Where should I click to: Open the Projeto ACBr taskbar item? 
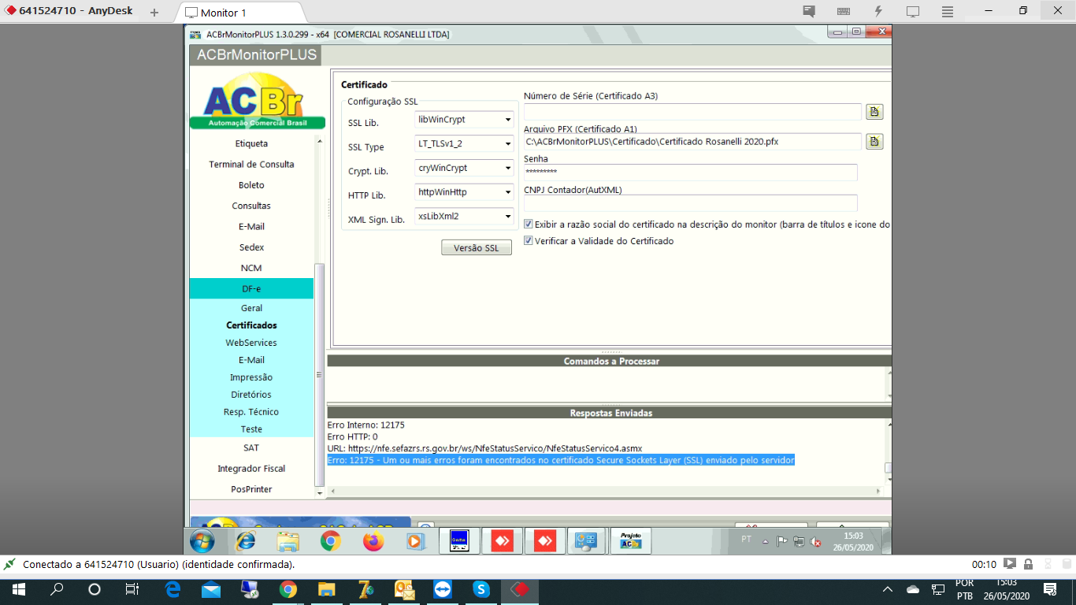click(631, 541)
